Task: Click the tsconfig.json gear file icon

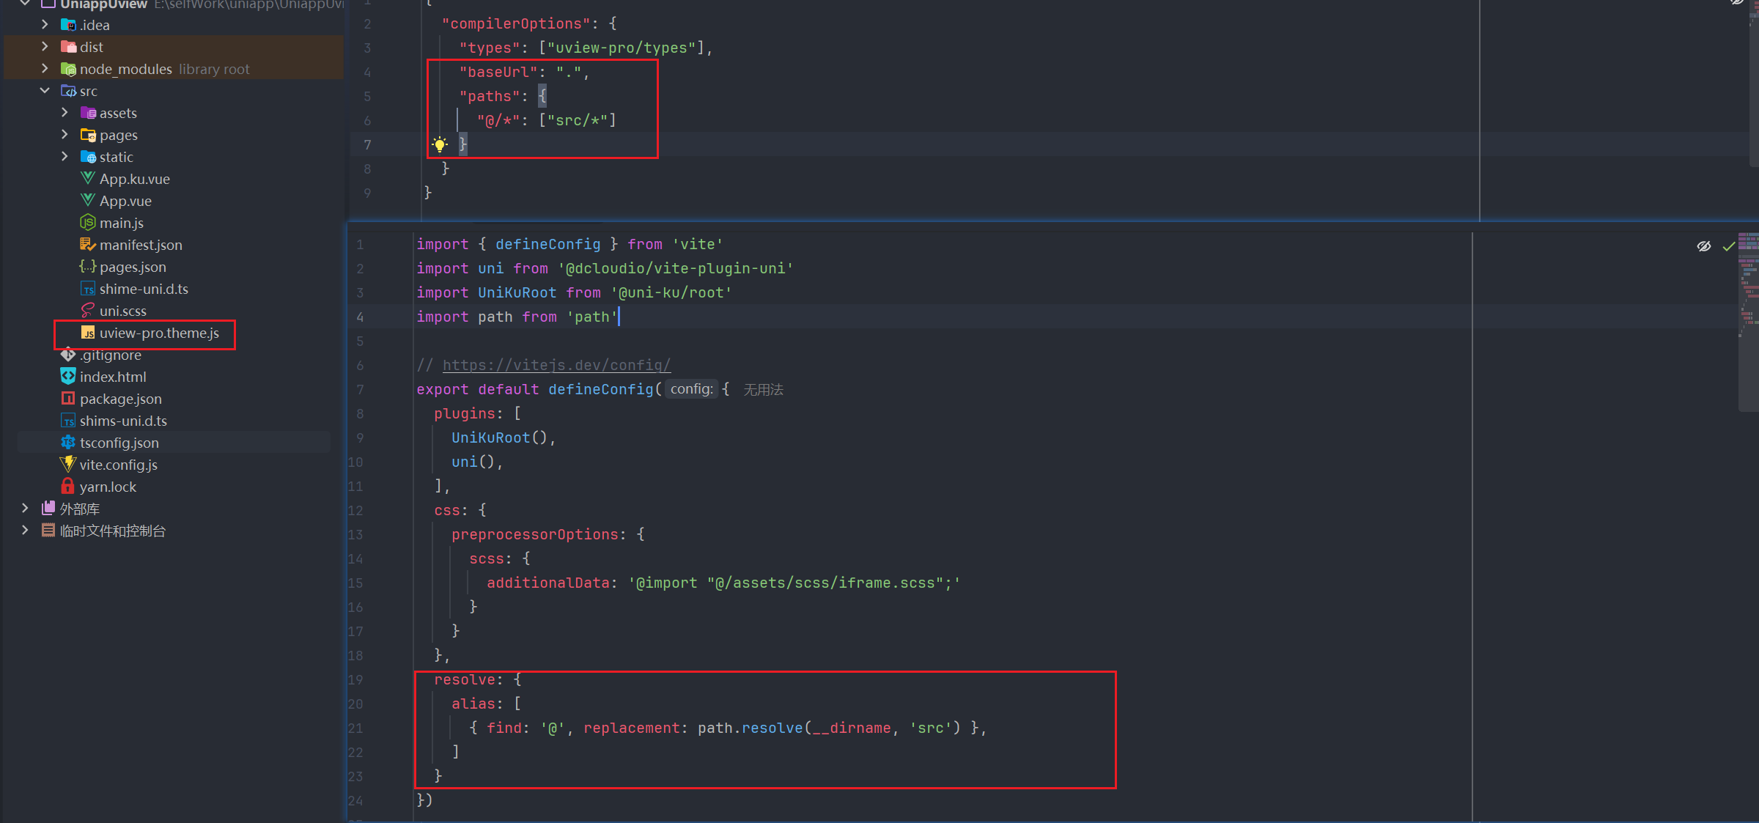Action: [67, 442]
